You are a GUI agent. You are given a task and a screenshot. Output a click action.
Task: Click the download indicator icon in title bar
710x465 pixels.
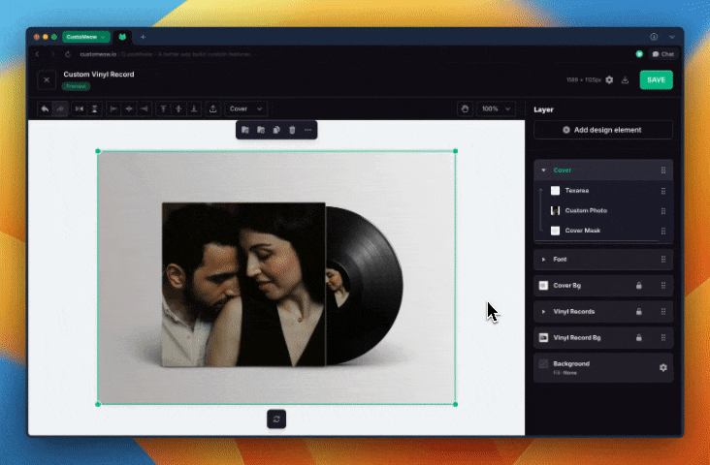(654, 37)
